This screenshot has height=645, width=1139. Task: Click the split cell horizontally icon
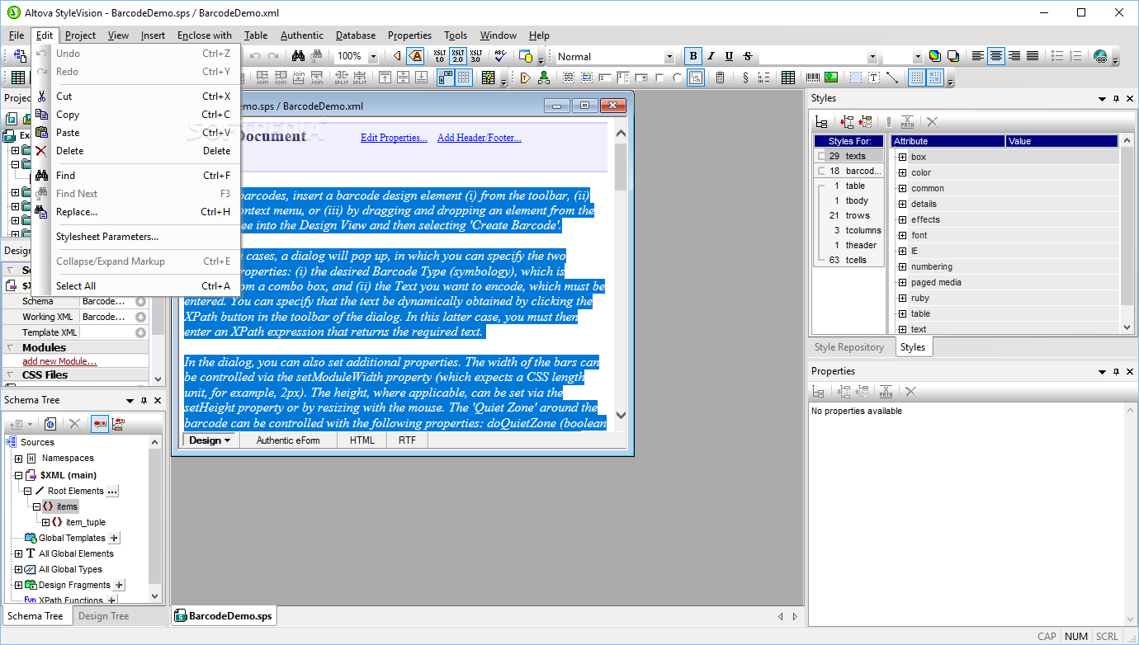(342, 78)
